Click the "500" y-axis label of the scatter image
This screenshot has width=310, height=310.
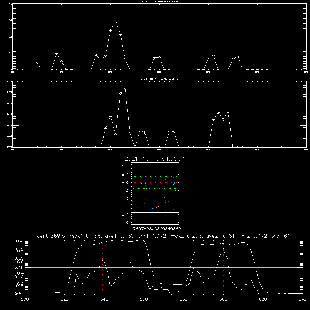tap(126, 222)
